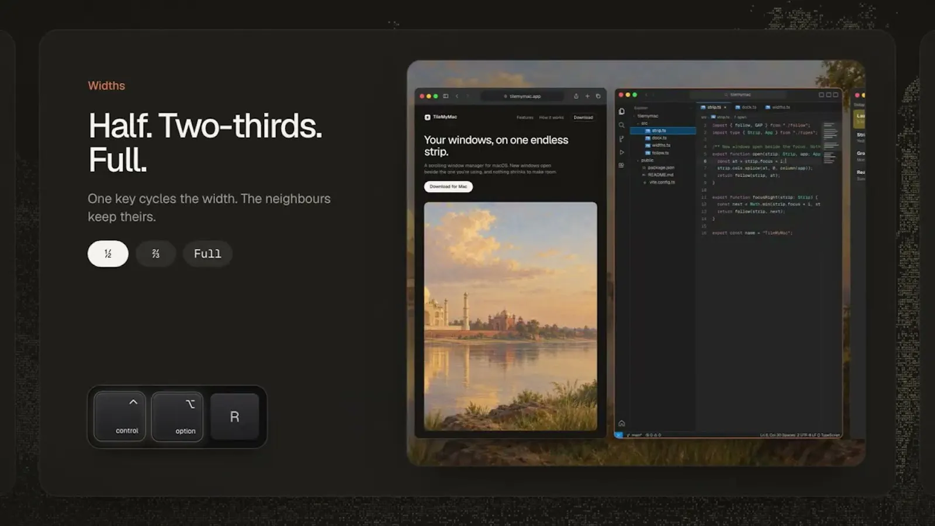Click the TypeScript language mode in status bar
The image size is (935, 526).
[x=831, y=435]
